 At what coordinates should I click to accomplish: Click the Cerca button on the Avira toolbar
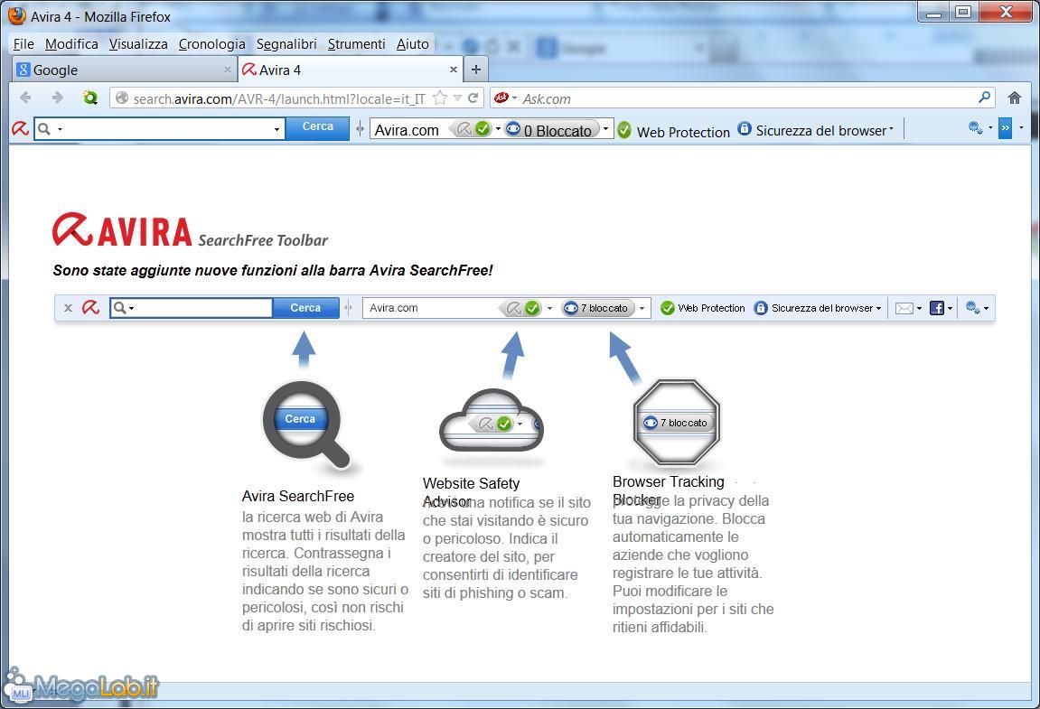(318, 126)
